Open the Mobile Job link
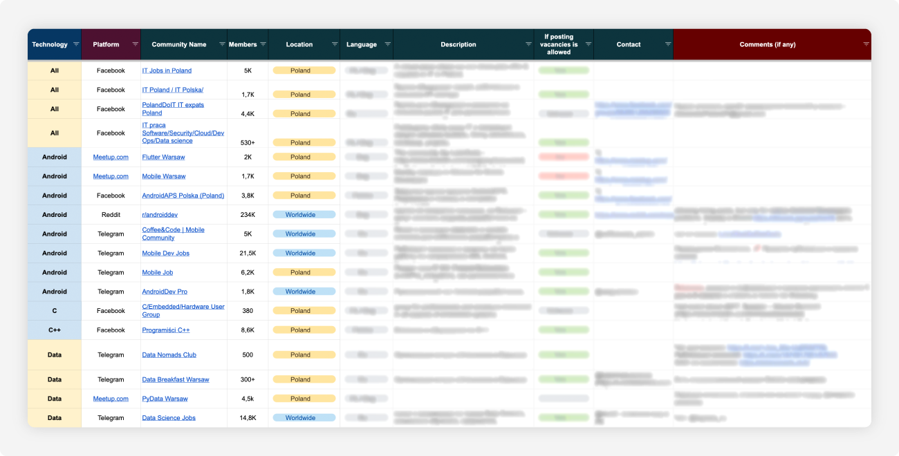The height and width of the screenshot is (456, 899). pyautogui.click(x=158, y=273)
